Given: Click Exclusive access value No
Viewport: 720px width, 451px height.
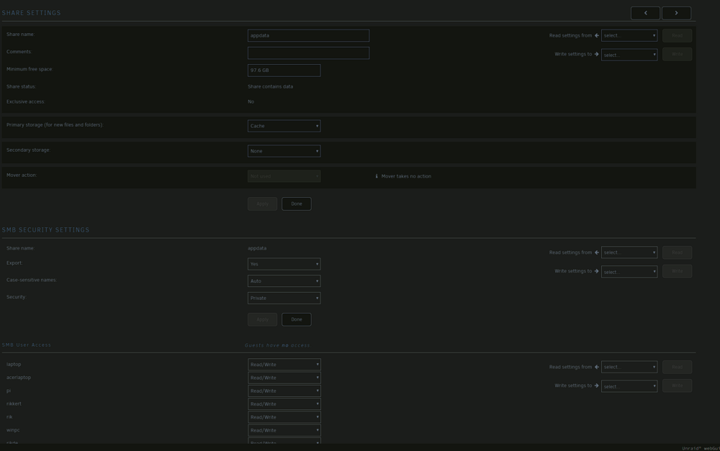Looking at the screenshot, I should [251, 102].
